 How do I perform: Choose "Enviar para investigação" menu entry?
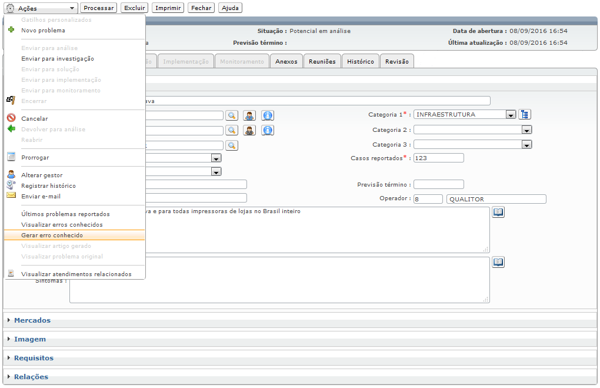click(x=57, y=58)
